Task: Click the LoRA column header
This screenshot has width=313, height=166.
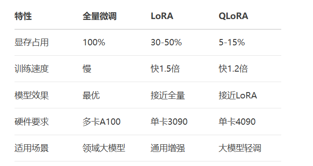Action: (162, 16)
